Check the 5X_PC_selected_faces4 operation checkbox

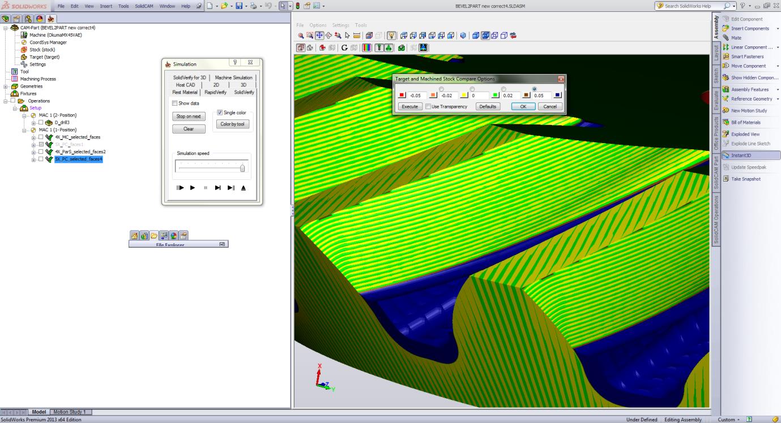(41, 159)
